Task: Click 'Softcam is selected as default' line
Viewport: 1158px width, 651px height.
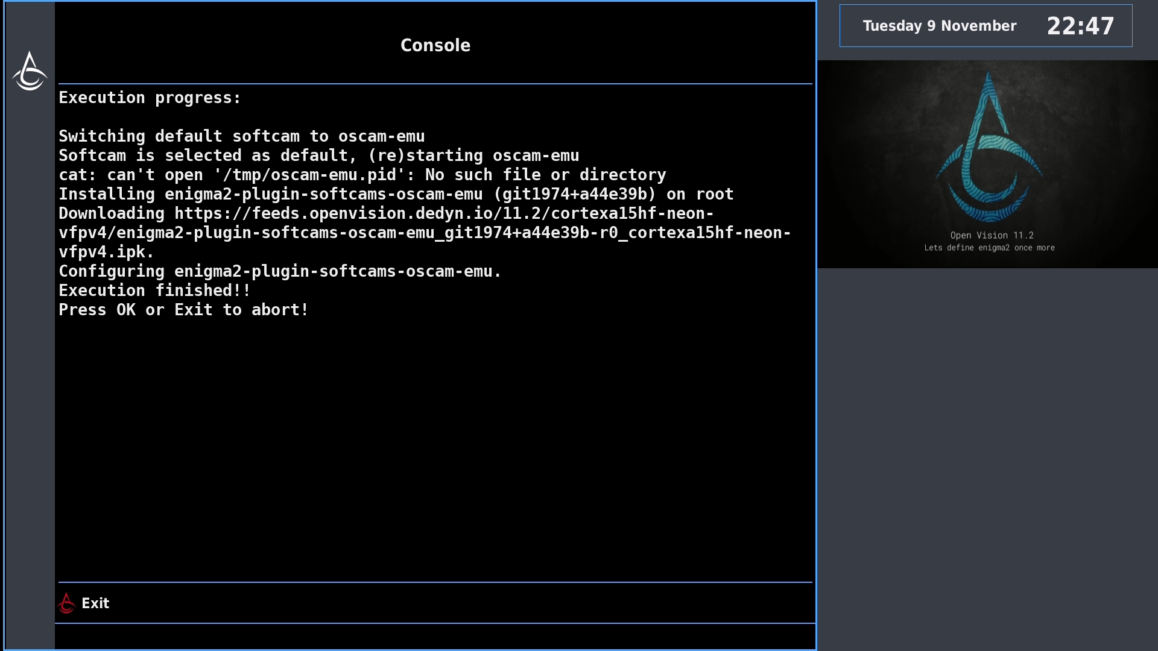Action: pyautogui.click(x=318, y=156)
